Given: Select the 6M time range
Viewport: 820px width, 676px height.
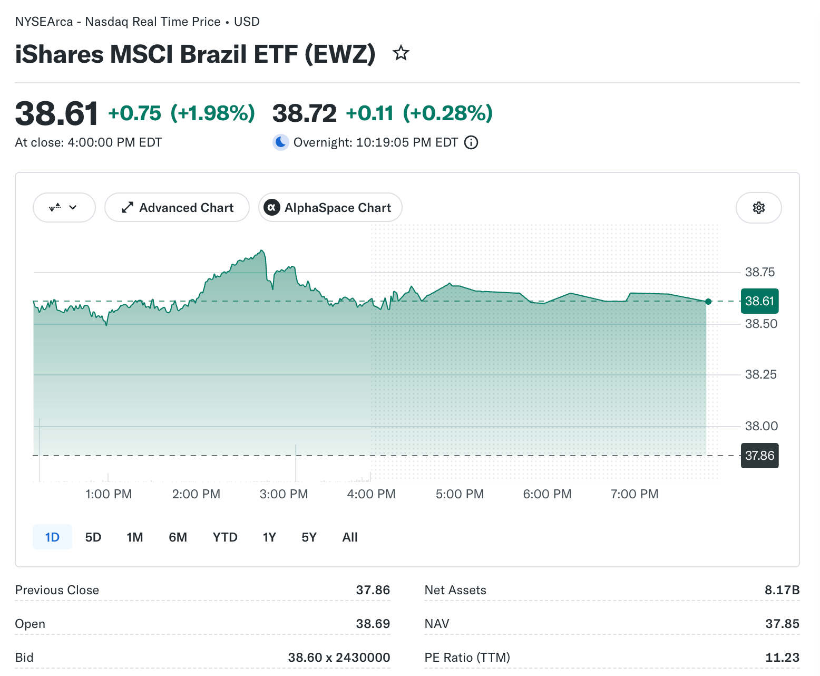Looking at the screenshot, I should tap(178, 537).
